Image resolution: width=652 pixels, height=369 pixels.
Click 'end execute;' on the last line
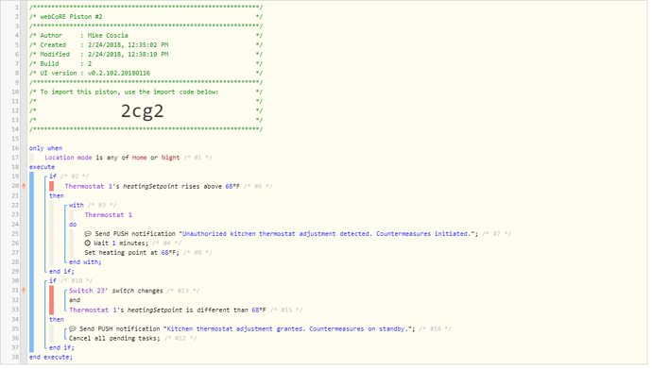tap(51, 358)
